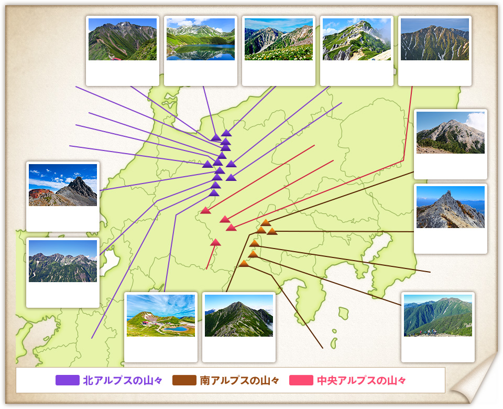Image resolution: width=503 pixels, height=409 pixels.
Task: Click the brown 南アルプス legend swatch
Action: click(184, 380)
